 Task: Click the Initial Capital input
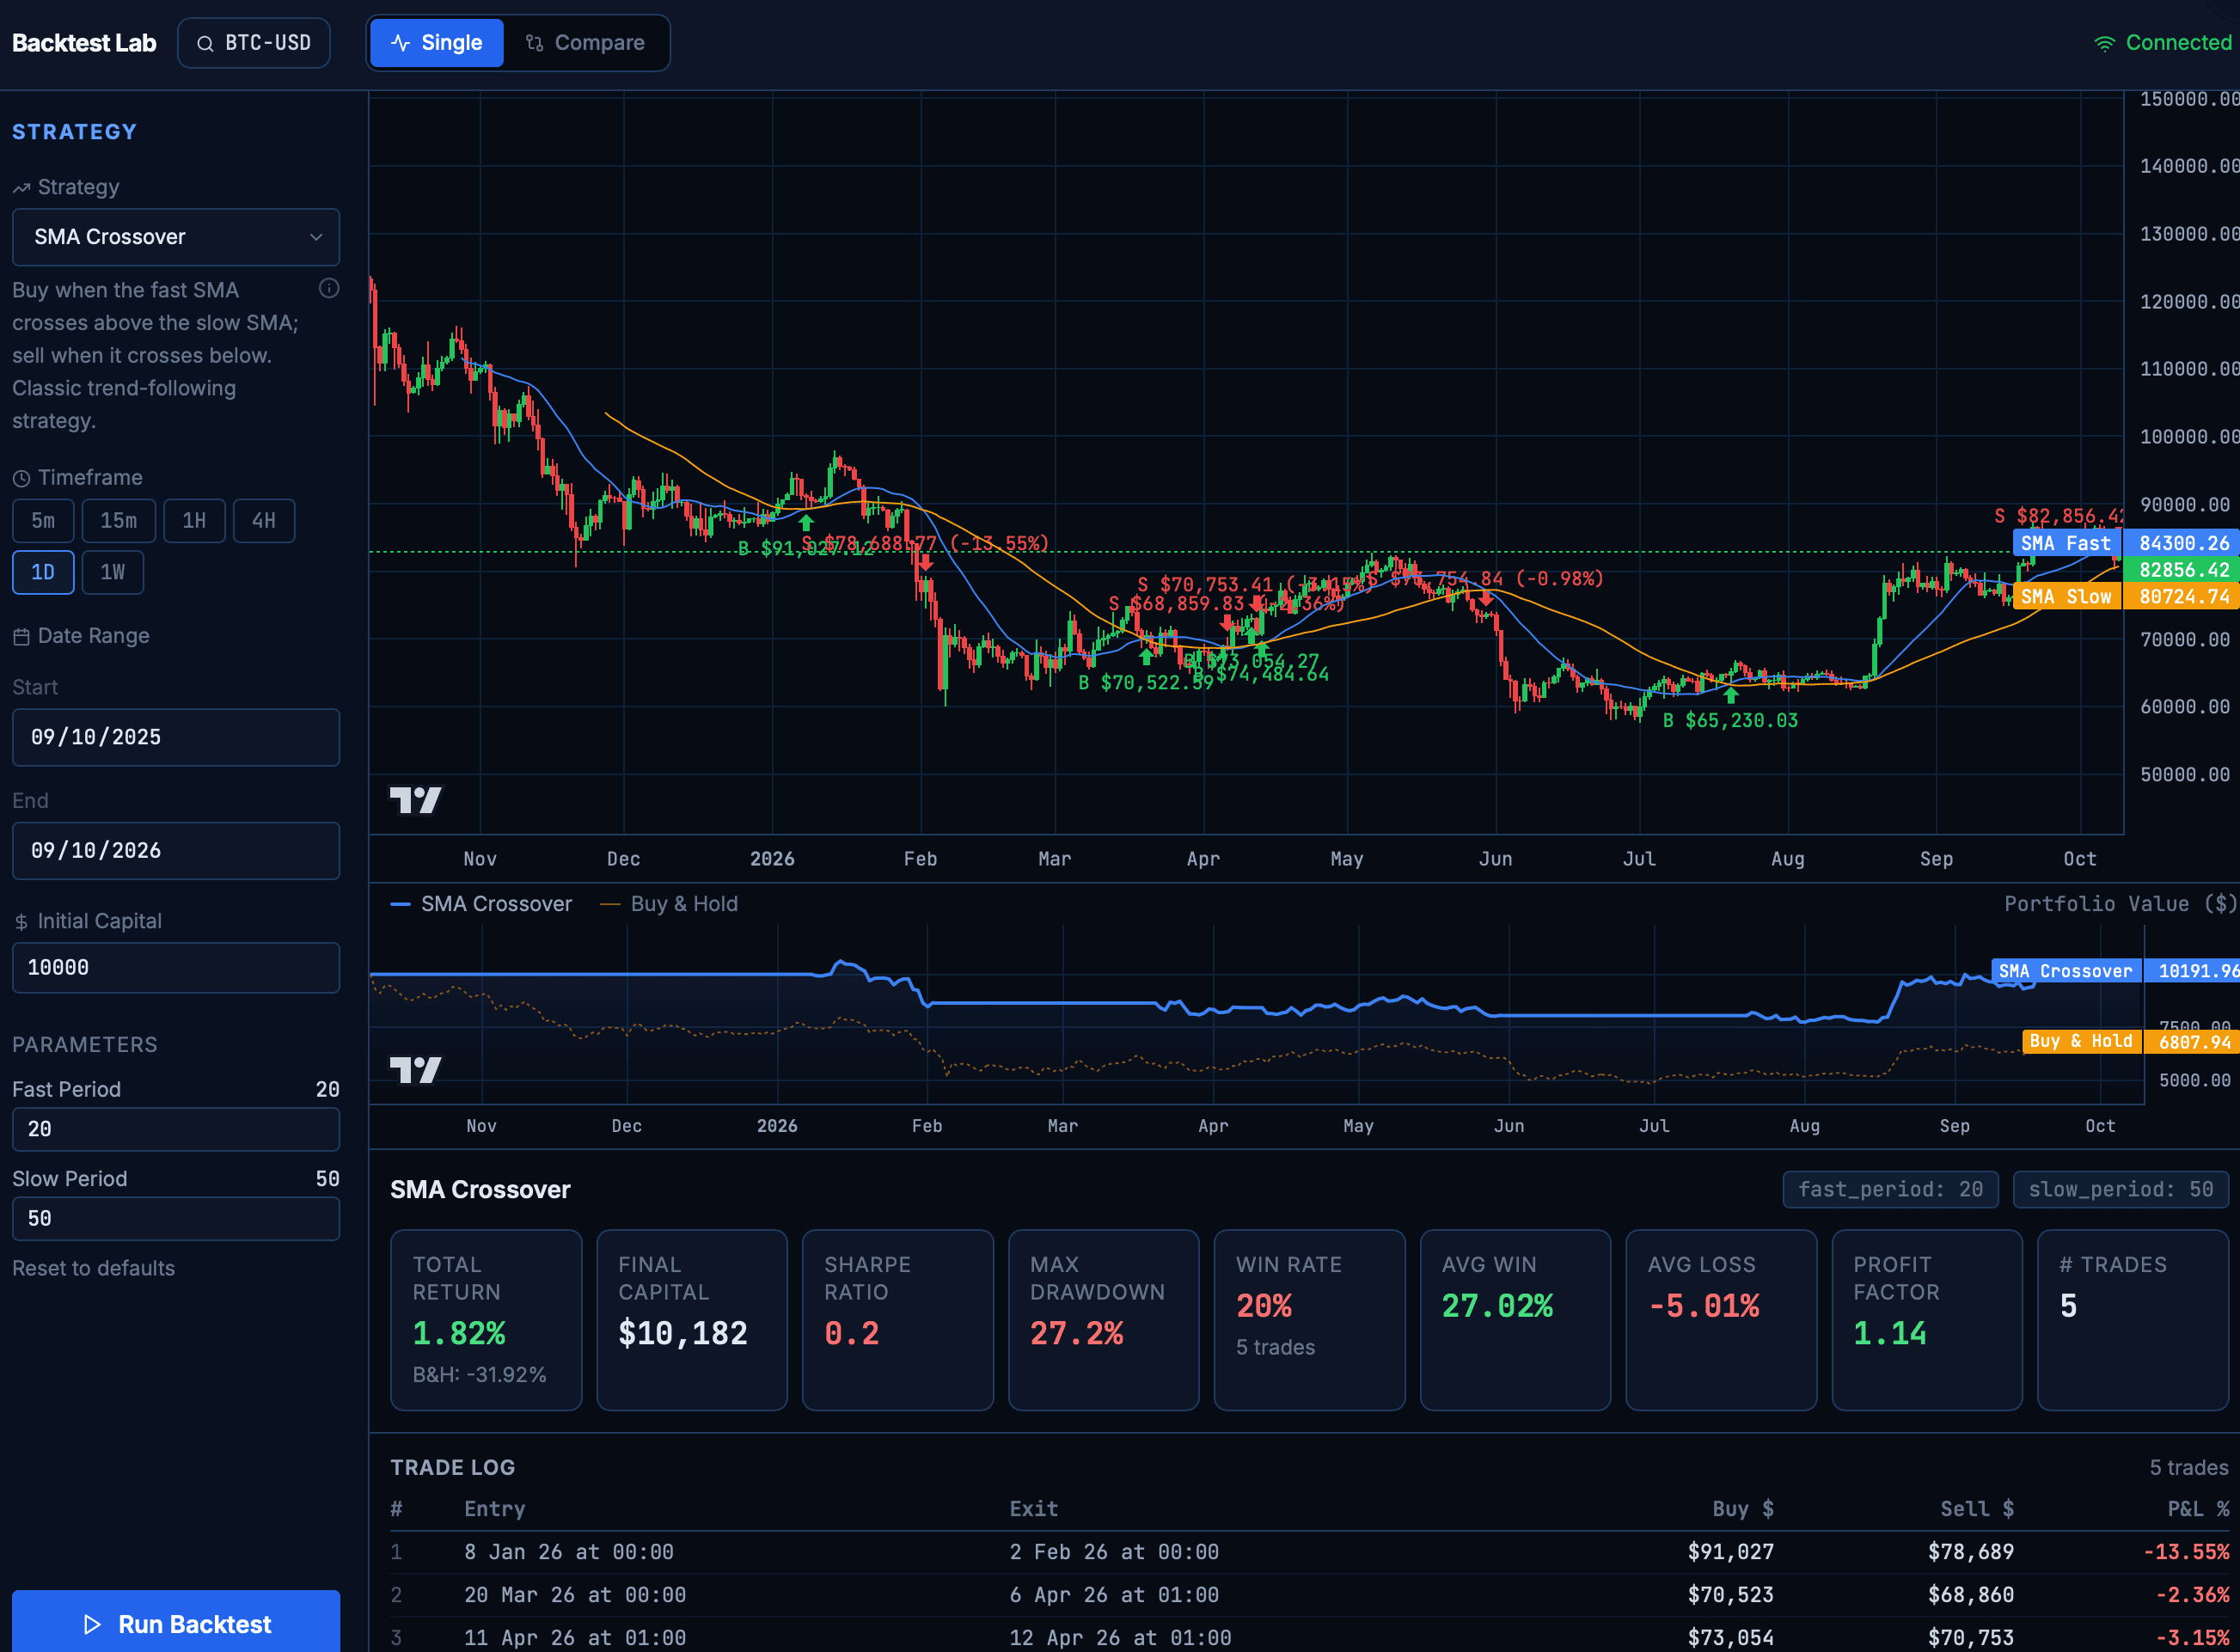(176, 968)
